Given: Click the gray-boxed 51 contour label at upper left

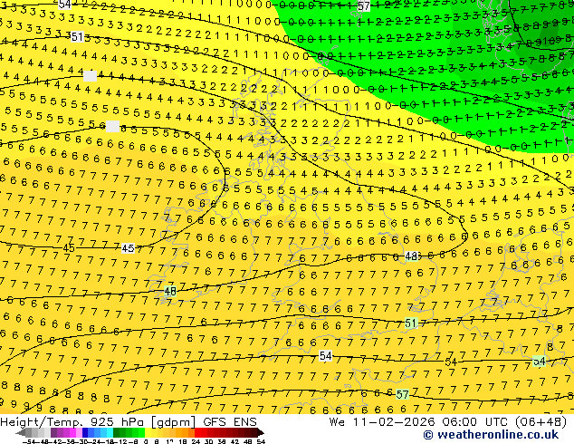Looking at the screenshot, I should coord(77,36).
